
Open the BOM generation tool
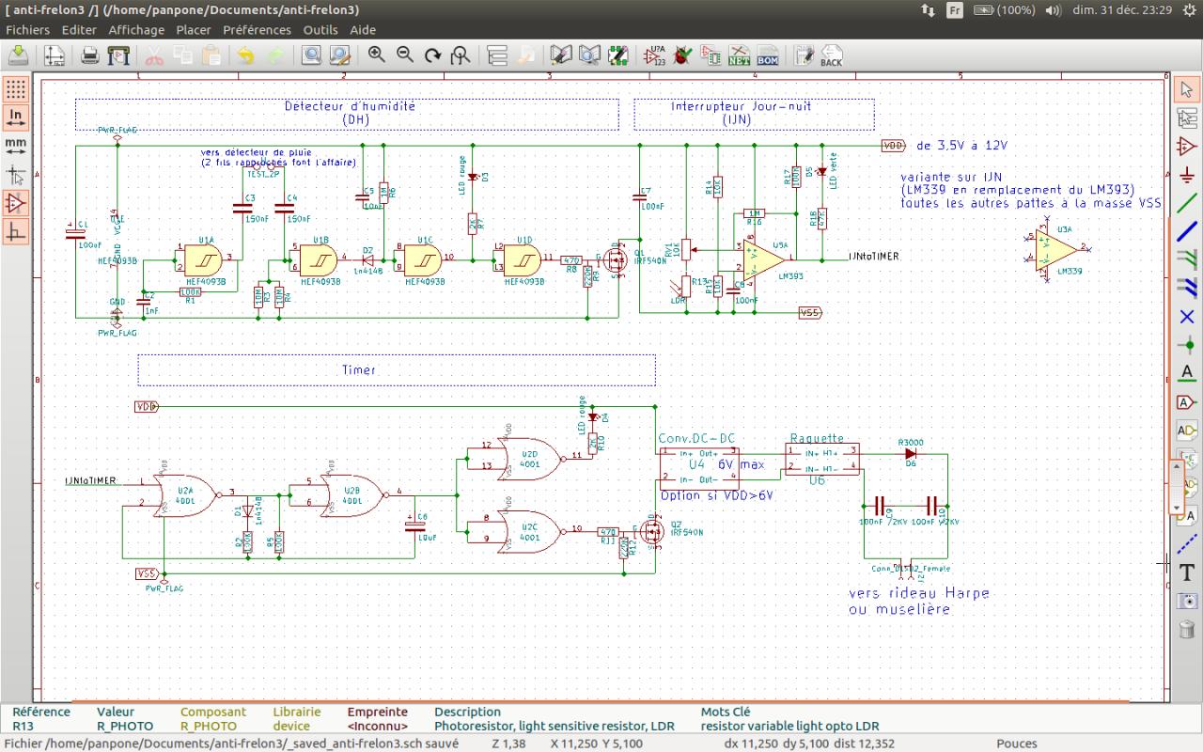pos(768,55)
